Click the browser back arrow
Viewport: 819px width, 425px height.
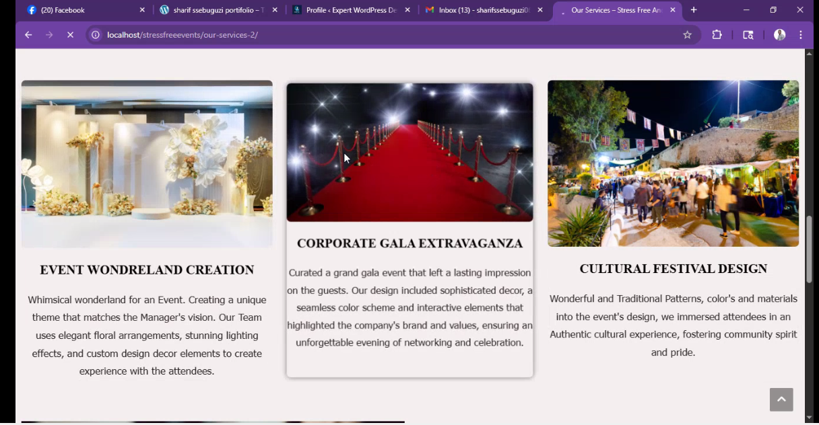pyautogui.click(x=28, y=35)
